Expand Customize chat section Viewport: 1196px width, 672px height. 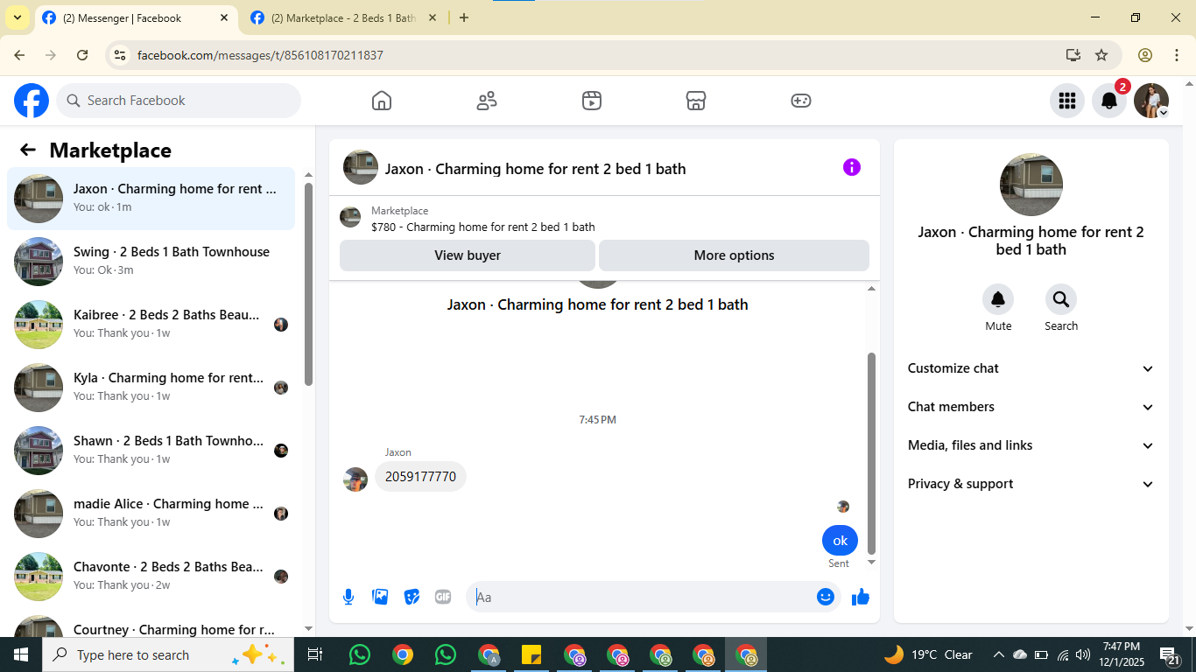pos(1031,368)
